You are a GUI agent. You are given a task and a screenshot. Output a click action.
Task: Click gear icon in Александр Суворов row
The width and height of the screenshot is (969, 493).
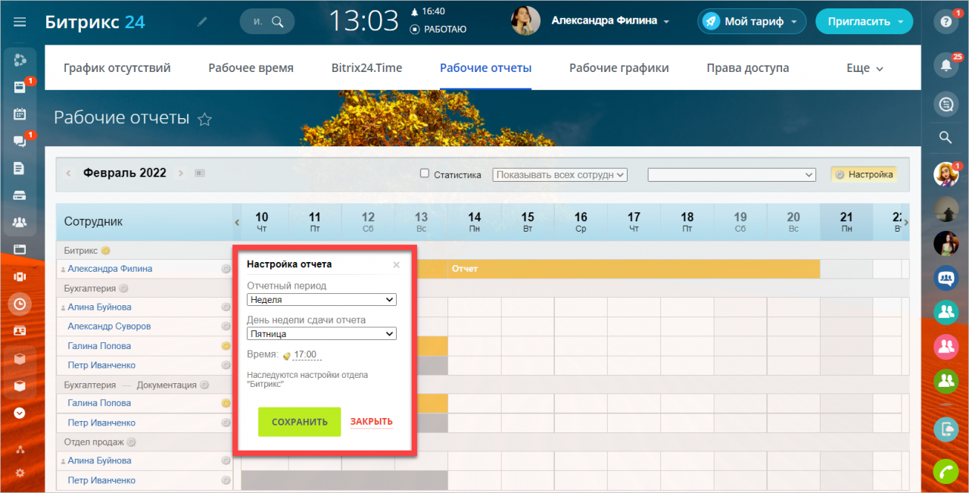[x=225, y=326]
